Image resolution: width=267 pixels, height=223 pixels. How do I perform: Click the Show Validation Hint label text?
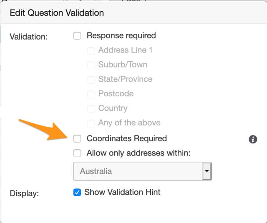122,192
